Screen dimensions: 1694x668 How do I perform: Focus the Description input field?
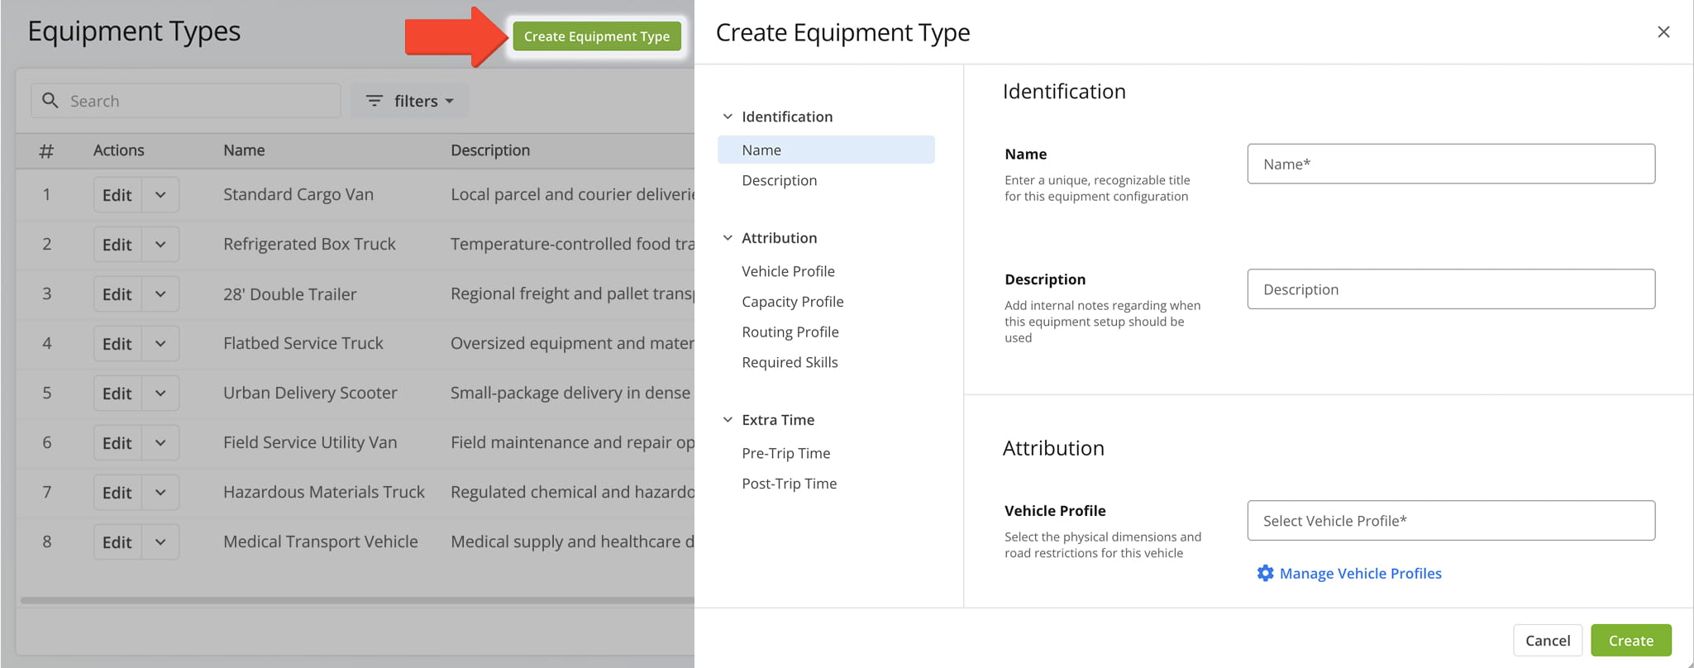(1451, 289)
